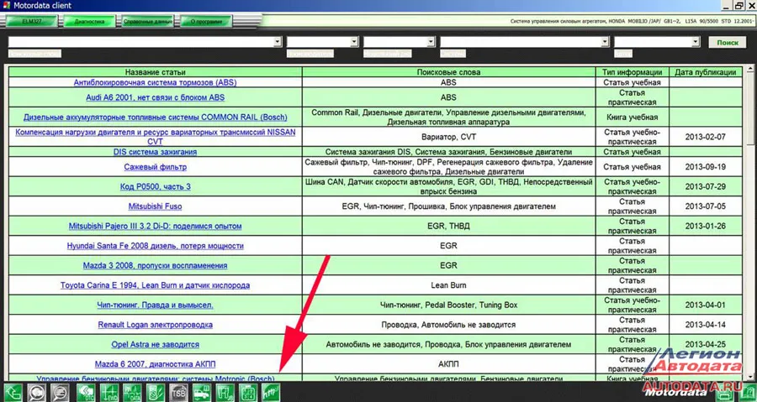Click the Поиск search button

(x=728, y=42)
